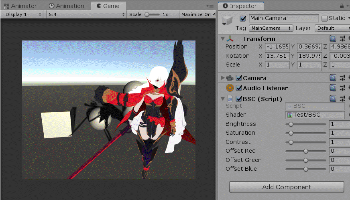Click the Inspector lock icon
Viewport: 350px width, 200px height.
pyautogui.click(x=342, y=6)
